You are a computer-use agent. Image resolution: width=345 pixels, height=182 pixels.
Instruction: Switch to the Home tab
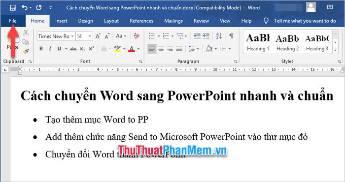[37, 21]
